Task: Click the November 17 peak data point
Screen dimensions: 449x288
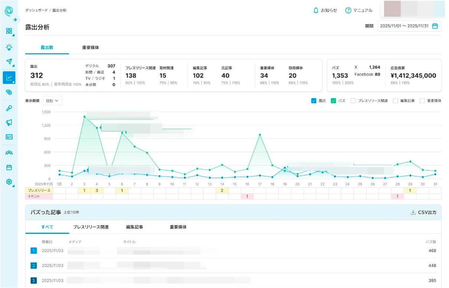Action: point(260,135)
